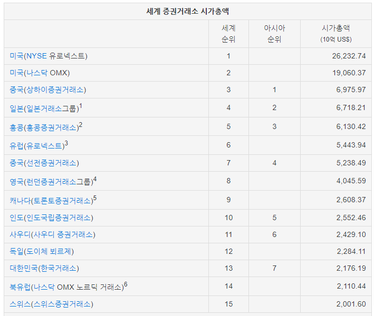The height and width of the screenshot is (316, 374).
Task: Open the 유럽 link in the 유로넥스트 row
Action: [x=16, y=146]
